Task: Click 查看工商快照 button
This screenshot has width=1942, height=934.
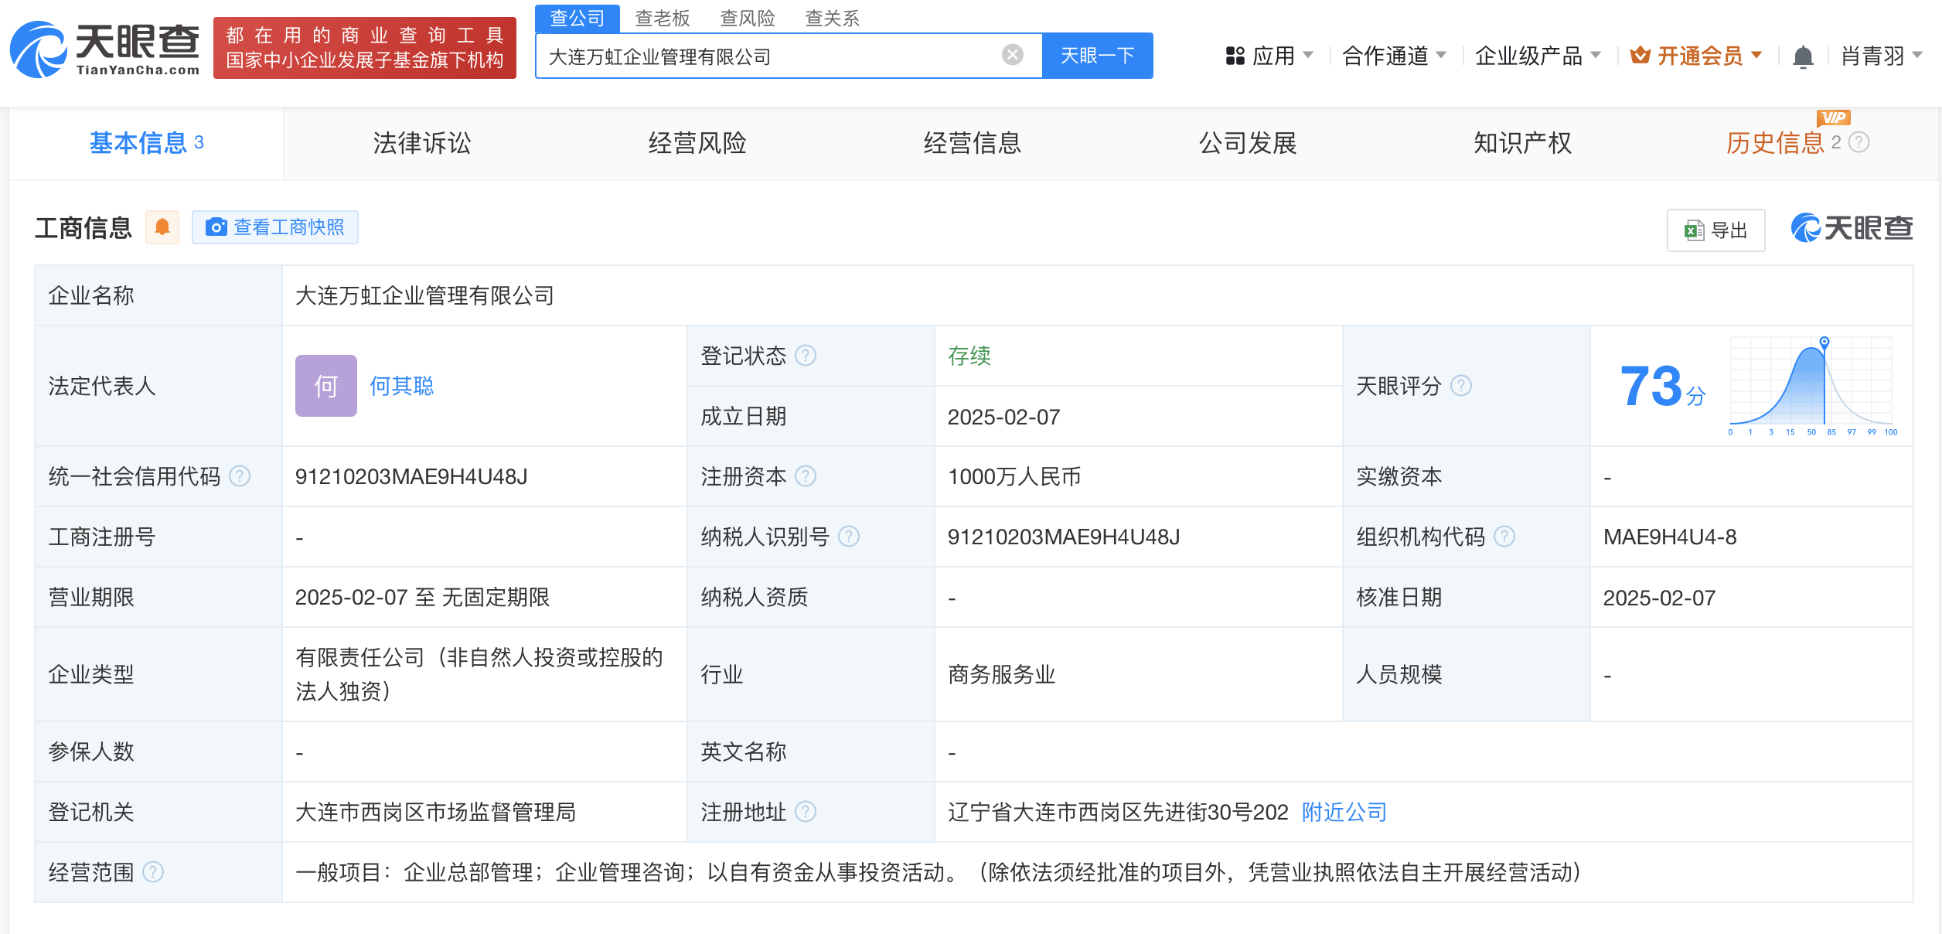Action: 275,227
